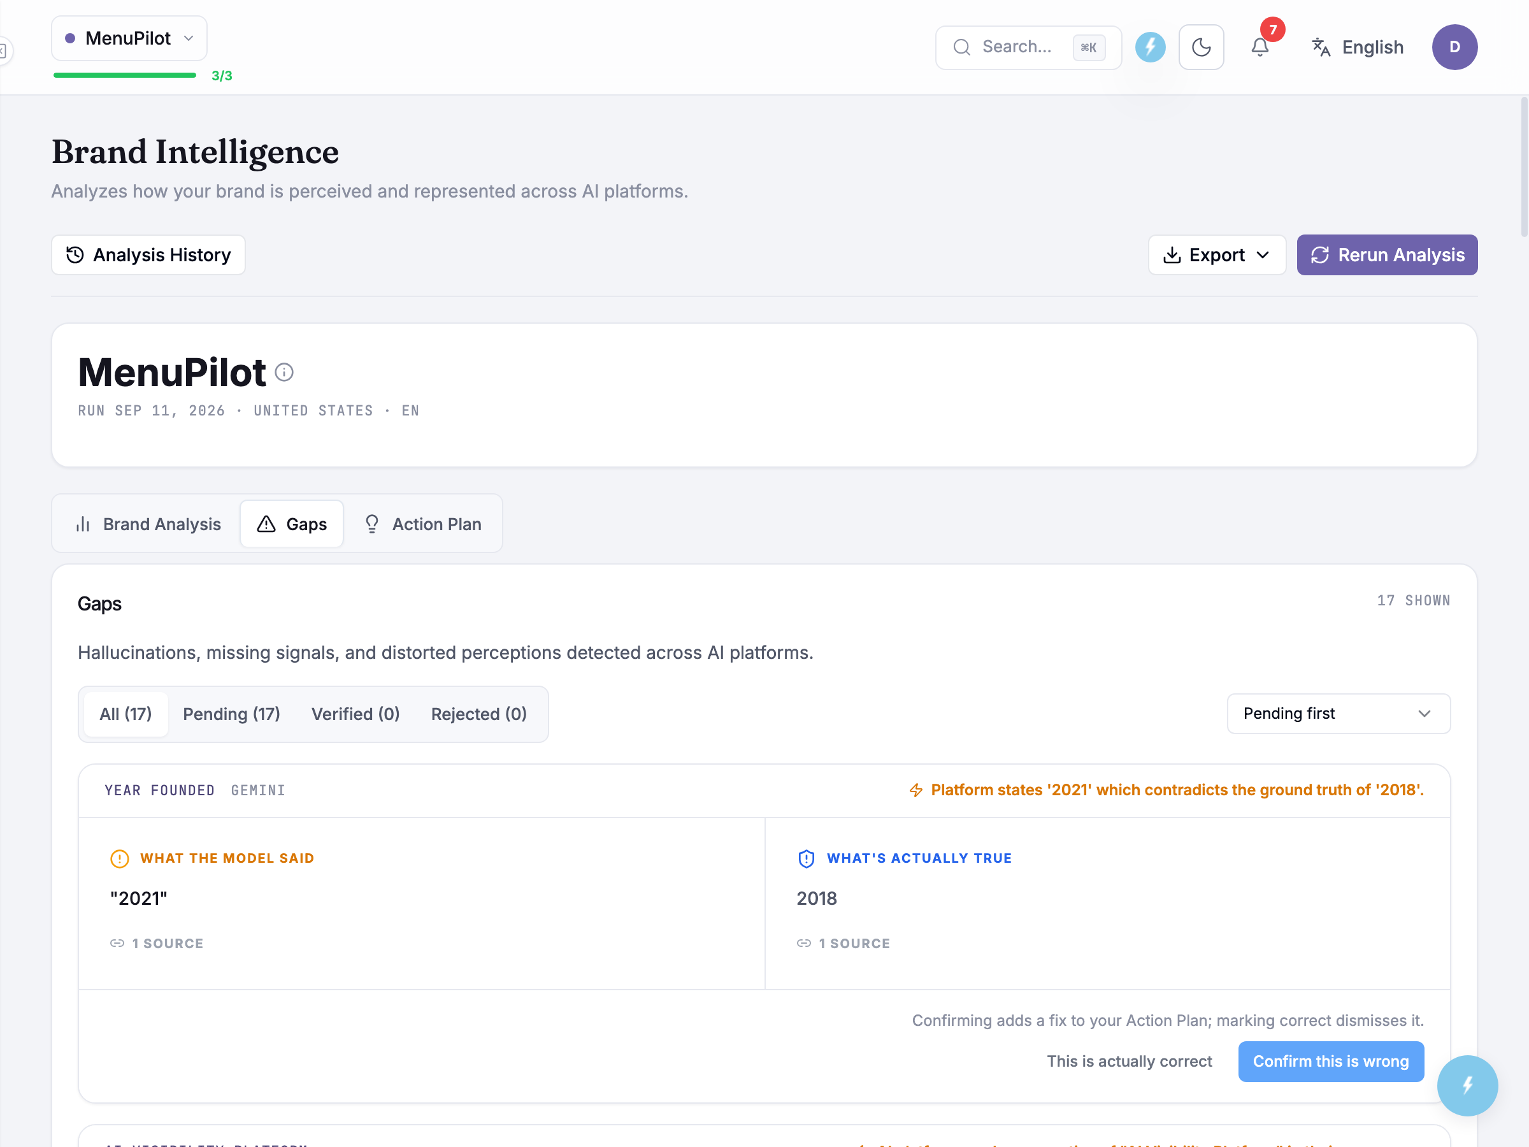The image size is (1529, 1147).
Task: Expand the Export dropdown
Action: point(1217,255)
